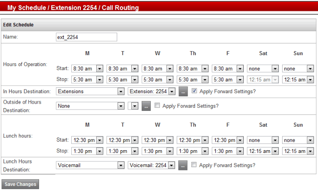Open Friday lunch Start 12:30 pm dropdown
The image size is (318, 190).
tap(228, 140)
